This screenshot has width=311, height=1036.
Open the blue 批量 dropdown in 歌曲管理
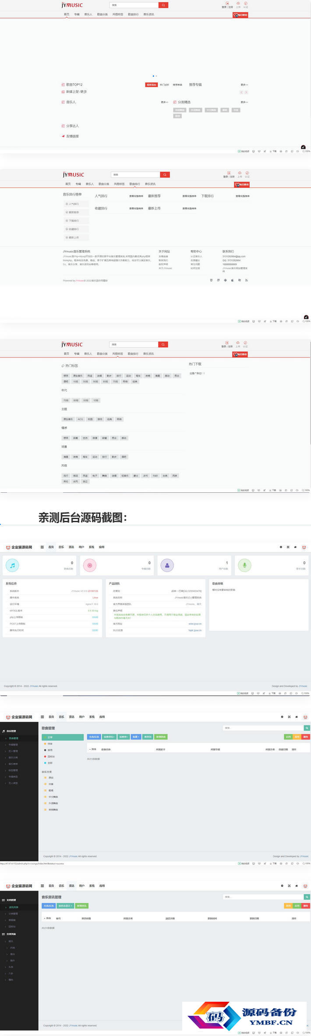pyautogui.click(x=136, y=737)
